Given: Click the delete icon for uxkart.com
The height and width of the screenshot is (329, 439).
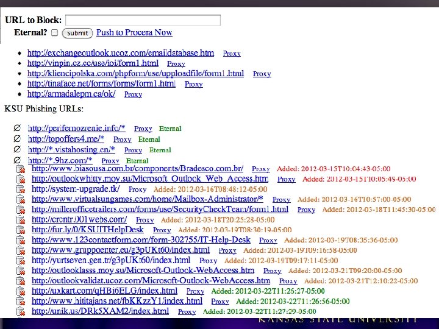Looking at the screenshot, I should click(x=21, y=291).
